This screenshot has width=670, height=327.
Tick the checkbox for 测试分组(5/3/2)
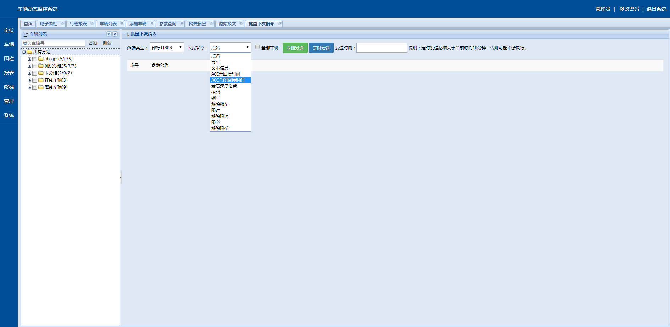click(35, 66)
